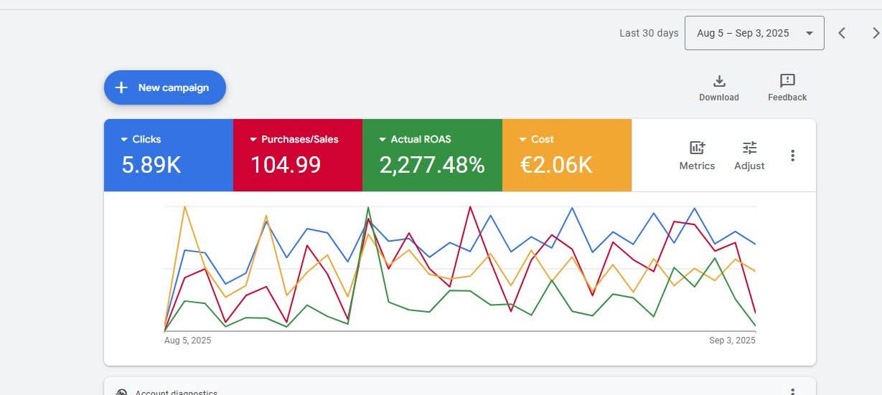Click the Adjust sliders icon
Screen dimensions: 882x395
[749, 148]
